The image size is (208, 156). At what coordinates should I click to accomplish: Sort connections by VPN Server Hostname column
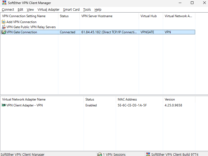point(97,16)
